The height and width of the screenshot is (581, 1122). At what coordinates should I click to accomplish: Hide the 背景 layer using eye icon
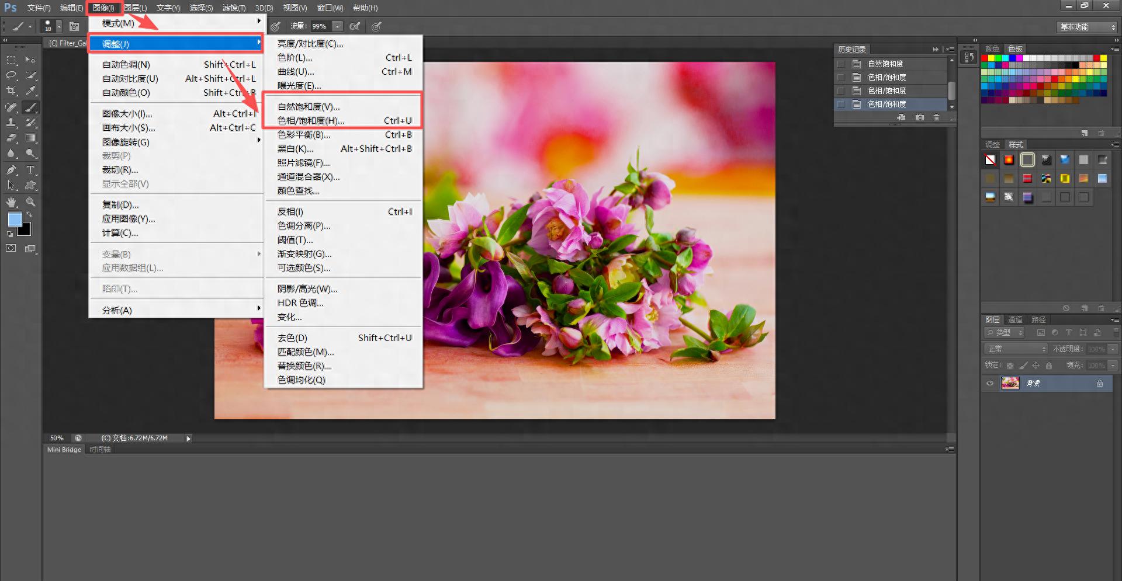990,384
